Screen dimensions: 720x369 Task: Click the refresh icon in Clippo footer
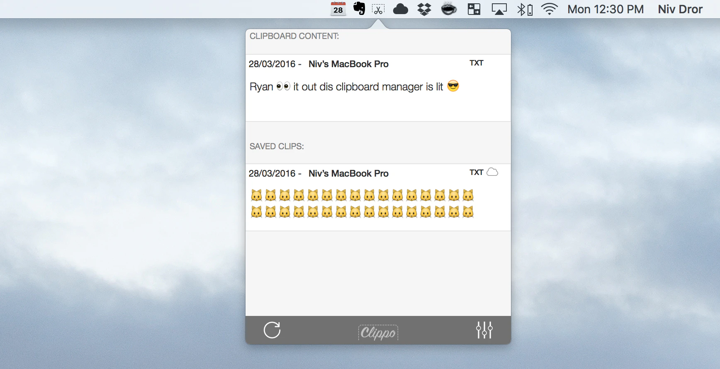tap(272, 330)
